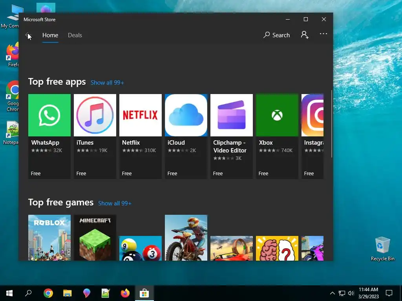
Task: Show all 99+ top free apps
Action: pyautogui.click(x=107, y=83)
